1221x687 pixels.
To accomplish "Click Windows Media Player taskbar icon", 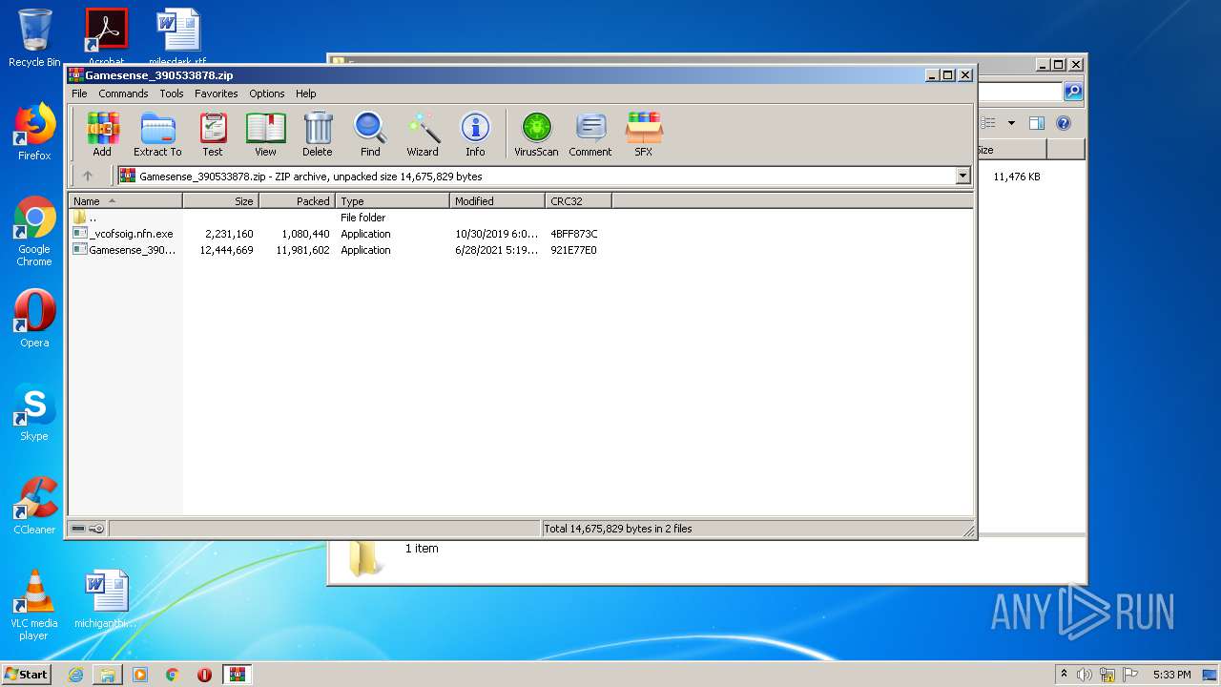I will coord(140,675).
